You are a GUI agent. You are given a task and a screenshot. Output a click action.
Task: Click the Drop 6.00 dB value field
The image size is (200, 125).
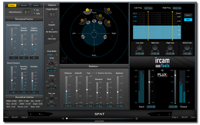(x=52, y=71)
